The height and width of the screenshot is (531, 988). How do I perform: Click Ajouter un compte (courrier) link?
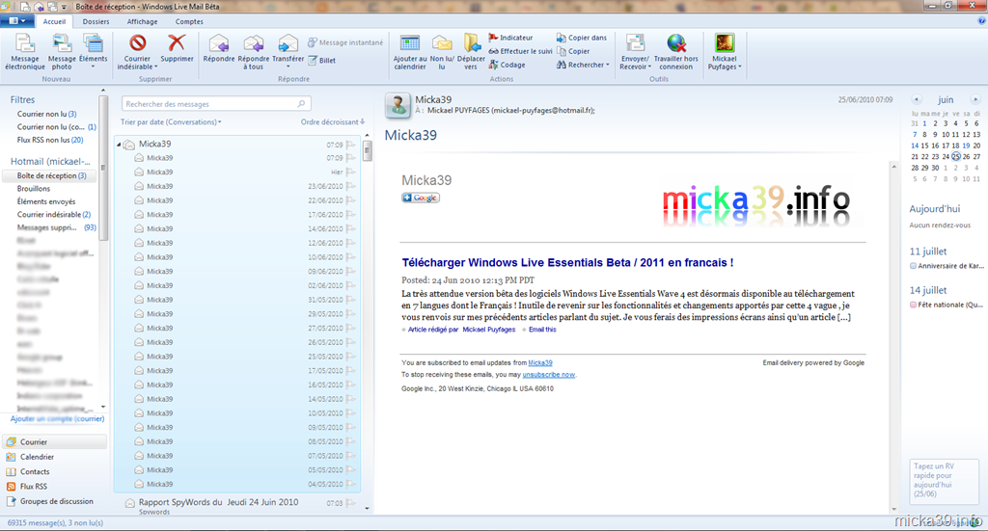coord(57,418)
